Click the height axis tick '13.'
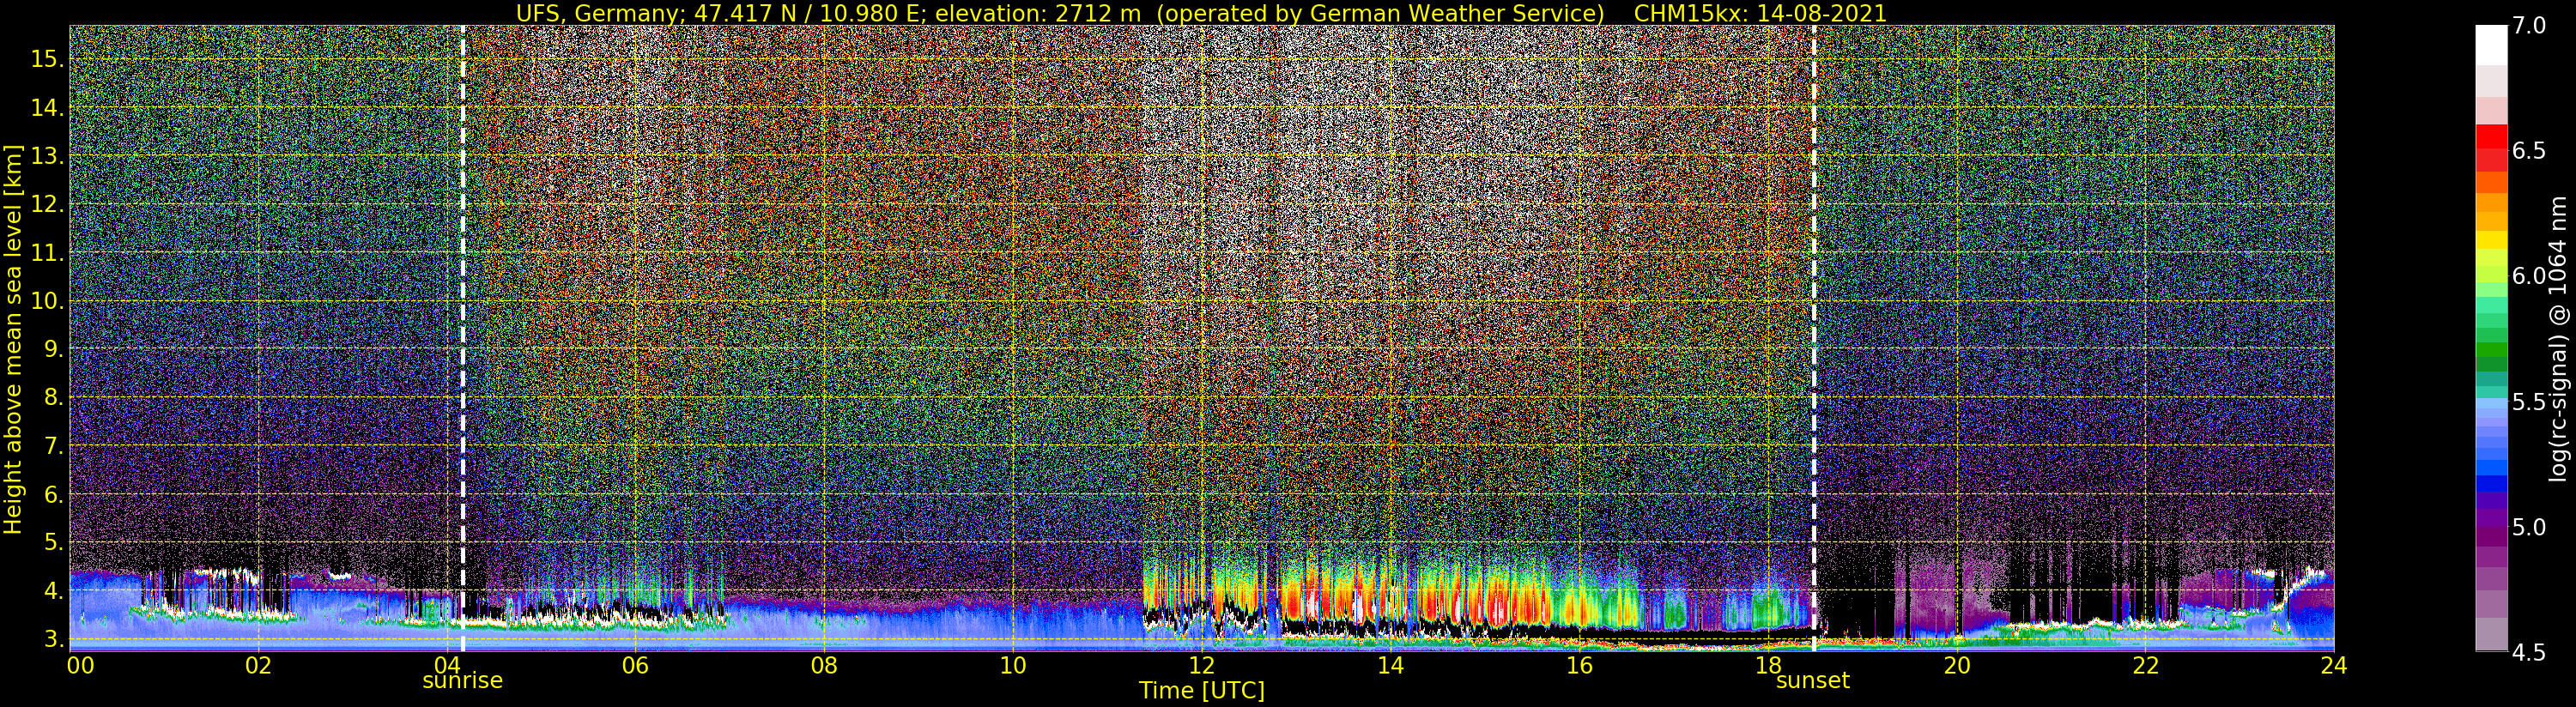Screen dimensions: 2576x707 [x=47, y=156]
